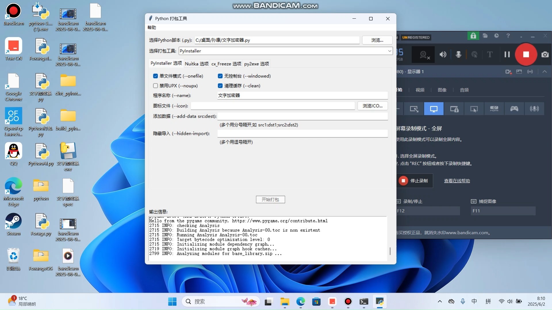Open Microsoft Store from the taskbar
This screenshot has width=552, height=310.
316,301
